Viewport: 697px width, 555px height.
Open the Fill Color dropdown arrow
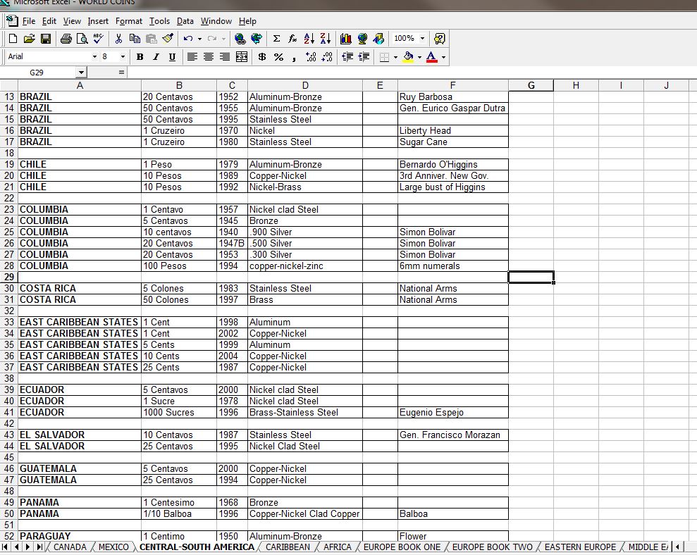pyautogui.click(x=419, y=57)
